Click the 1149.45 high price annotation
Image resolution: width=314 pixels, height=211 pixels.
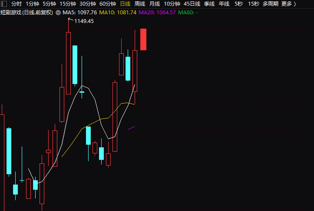click(84, 21)
